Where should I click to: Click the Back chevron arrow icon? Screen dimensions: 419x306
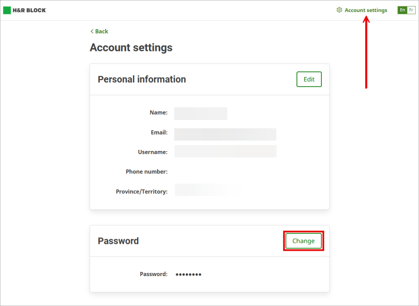(92, 31)
